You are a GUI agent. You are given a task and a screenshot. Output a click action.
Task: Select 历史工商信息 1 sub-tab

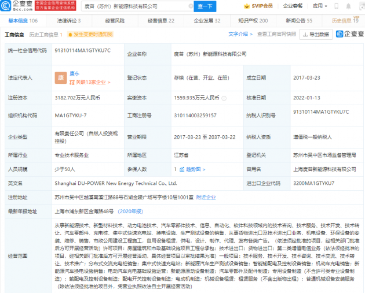coord(46,35)
